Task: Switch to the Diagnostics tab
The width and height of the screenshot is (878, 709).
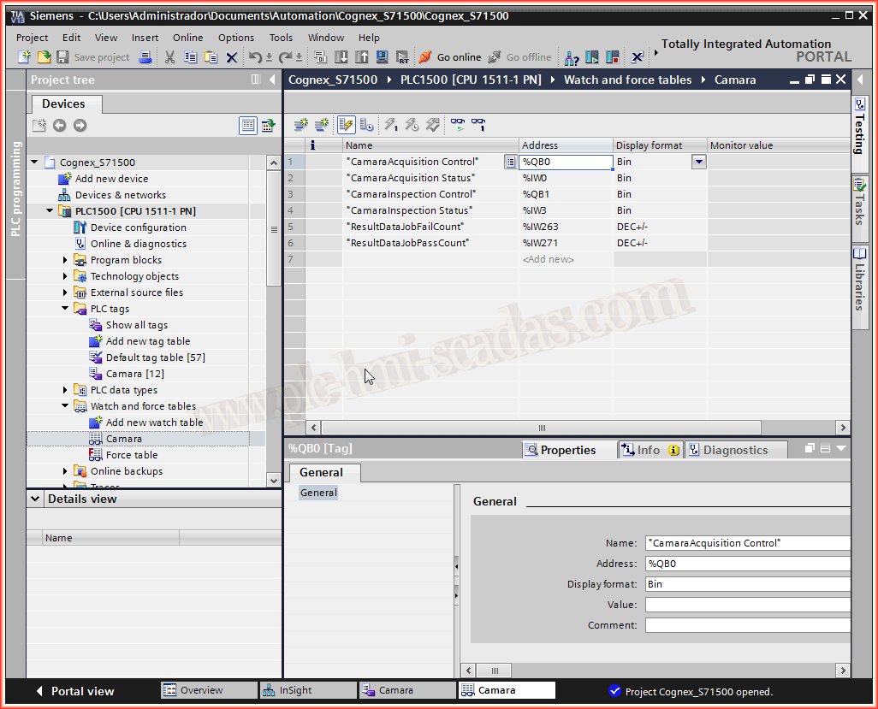Action: (734, 450)
